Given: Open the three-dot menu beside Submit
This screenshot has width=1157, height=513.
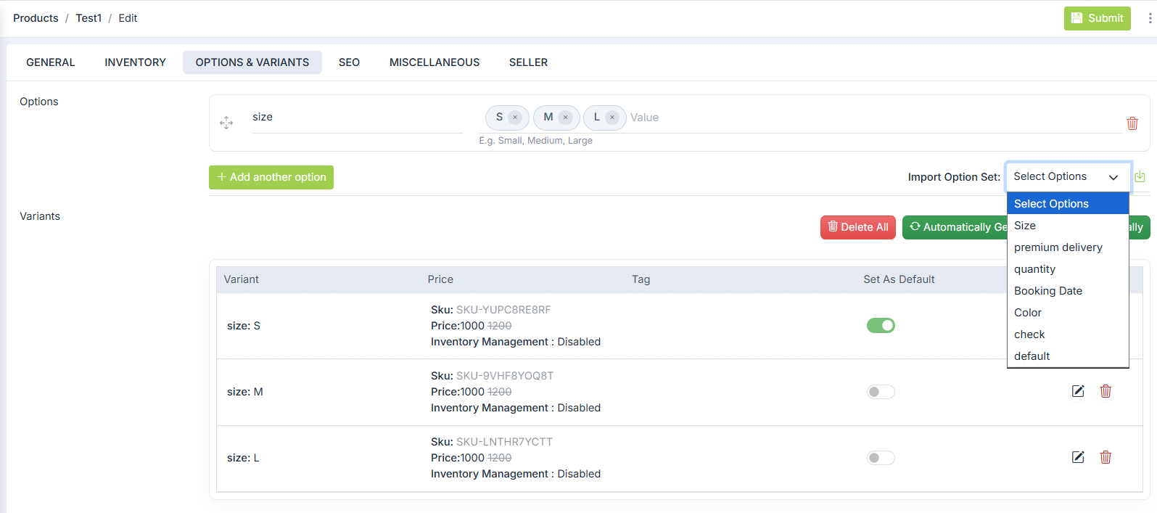Looking at the screenshot, I should coord(1150,18).
